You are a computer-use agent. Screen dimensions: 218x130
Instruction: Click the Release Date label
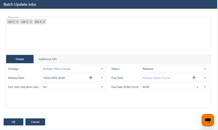pos(16,78)
